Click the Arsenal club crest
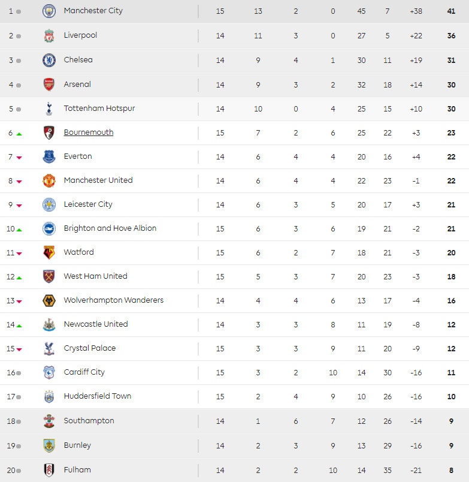 [49, 85]
